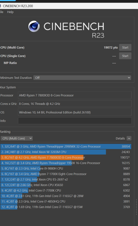The image size is (138, 226).
Task: Select the Threadripper 2990WX ranking entry
Action: click(66, 146)
